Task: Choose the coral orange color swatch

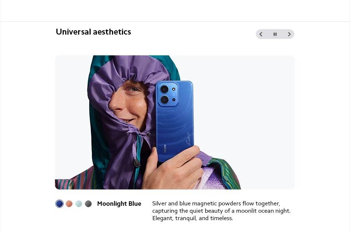Action: point(69,204)
